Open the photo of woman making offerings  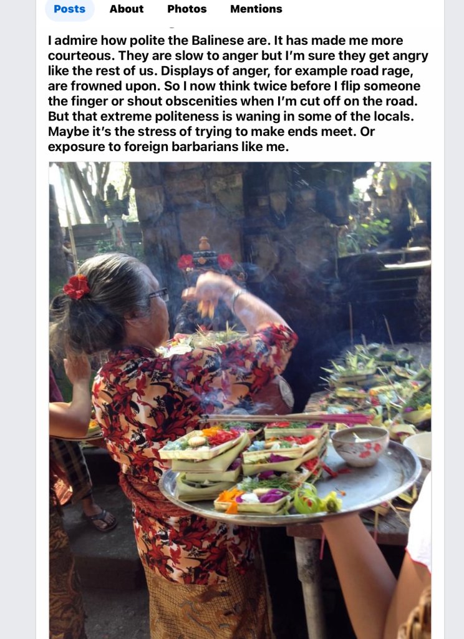[240, 400]
